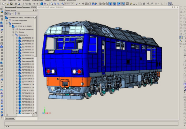Screen dimensions: 186x129
Task: Click the Zoom out magnifier icon
Action: click(x=58, y=4)
